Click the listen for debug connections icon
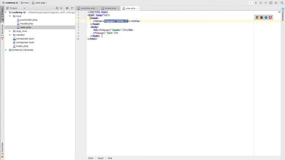Viewport: 285px width, 160px height. (x=266, y=3)
